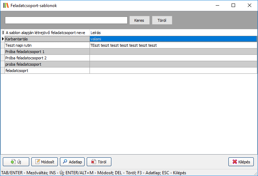The image size is (258, 176).
Task: Select the Próba feladatocsoport 2 row
Action: [x=47, y=58]
